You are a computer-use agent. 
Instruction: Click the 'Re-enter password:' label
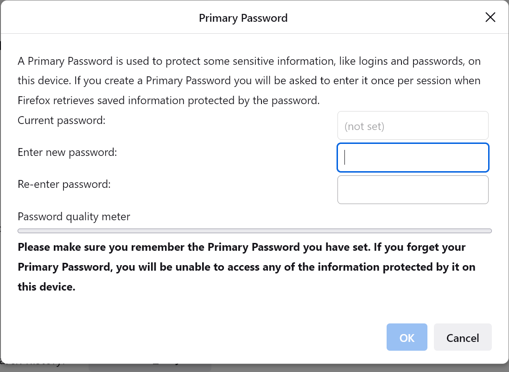point(64,184)
